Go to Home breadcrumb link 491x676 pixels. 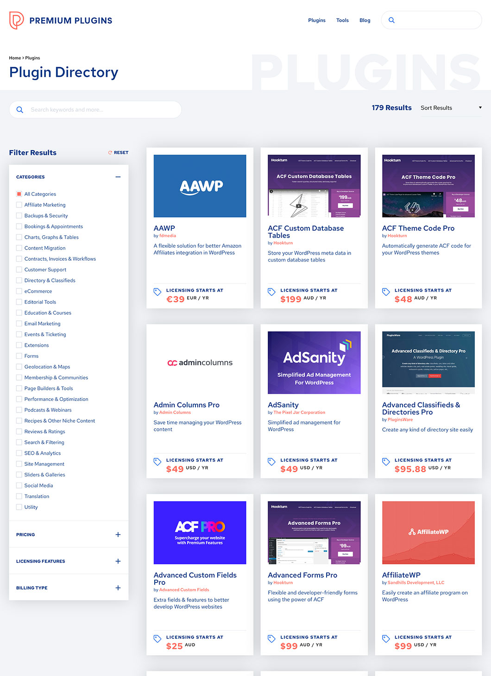point(15,58)
